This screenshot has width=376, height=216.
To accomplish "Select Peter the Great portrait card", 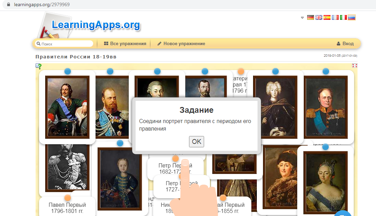I will tap(67, 107).
